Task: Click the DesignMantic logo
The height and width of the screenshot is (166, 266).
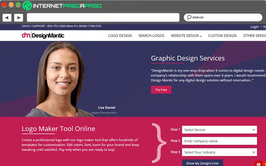Action: tap(43, 36)
